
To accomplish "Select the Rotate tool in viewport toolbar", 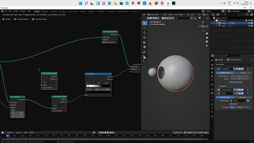I will tap(144, 38).
